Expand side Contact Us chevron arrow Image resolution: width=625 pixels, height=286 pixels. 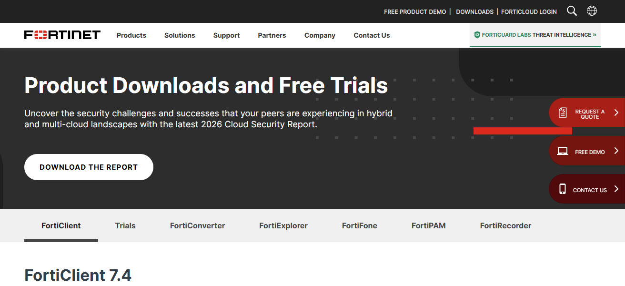tap(616, 189)
